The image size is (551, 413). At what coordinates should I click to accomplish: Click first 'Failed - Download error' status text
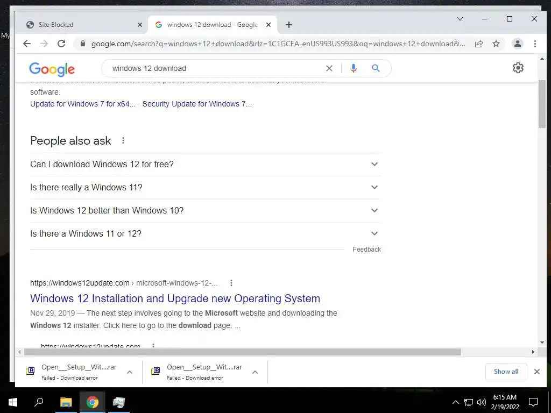[x=69, y=378]
